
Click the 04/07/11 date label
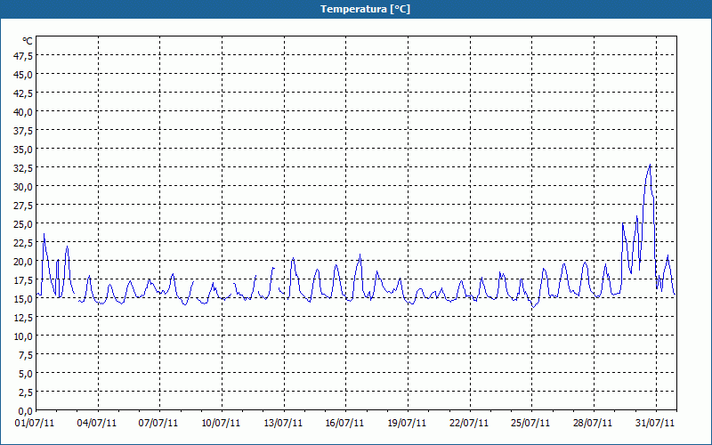click(97, 424)
